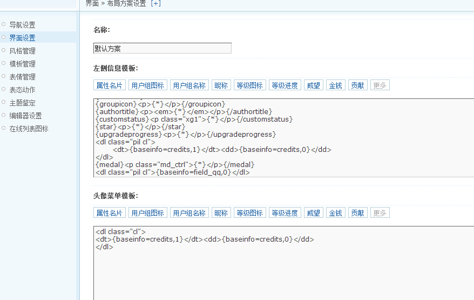Insert 金钱 tag in 左侧信息模板
The image size is (474, 300).
(336, 85)
